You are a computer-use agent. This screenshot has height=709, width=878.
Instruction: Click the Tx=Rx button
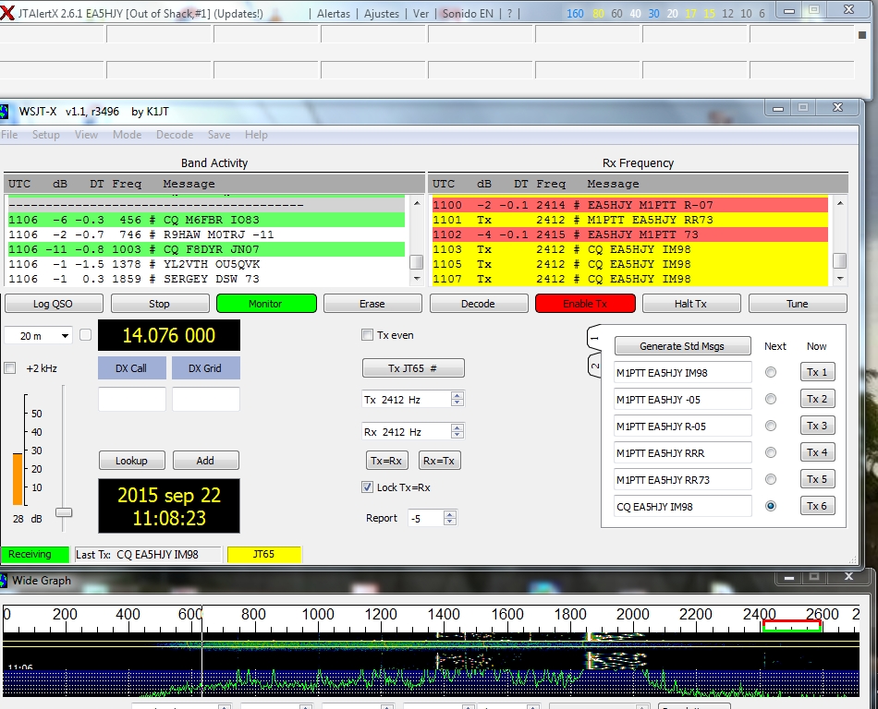coord(386,461)
